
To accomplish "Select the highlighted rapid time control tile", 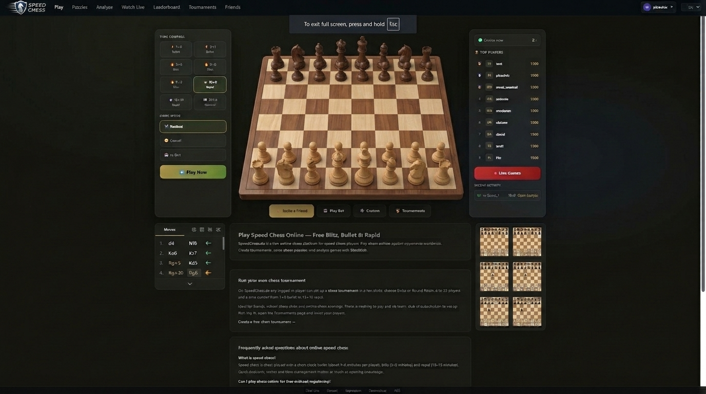I will (x=210, y=84).
